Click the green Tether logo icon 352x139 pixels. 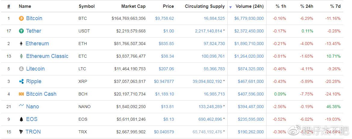21,31
